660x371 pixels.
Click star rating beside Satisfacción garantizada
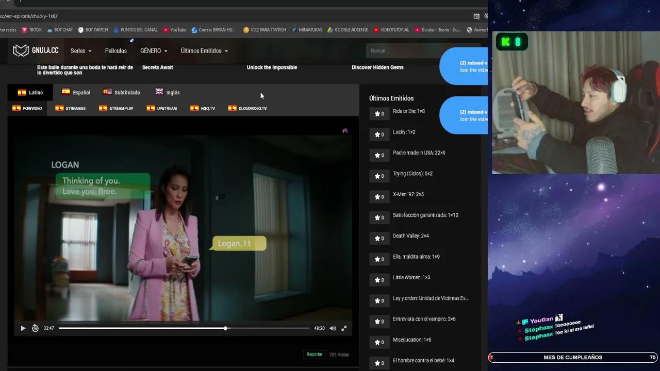coord(379,217)
